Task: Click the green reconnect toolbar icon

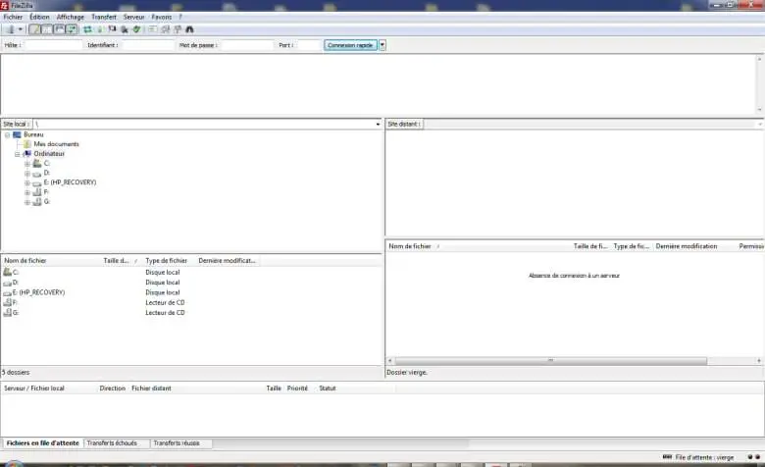Action: tap(137, 29)
